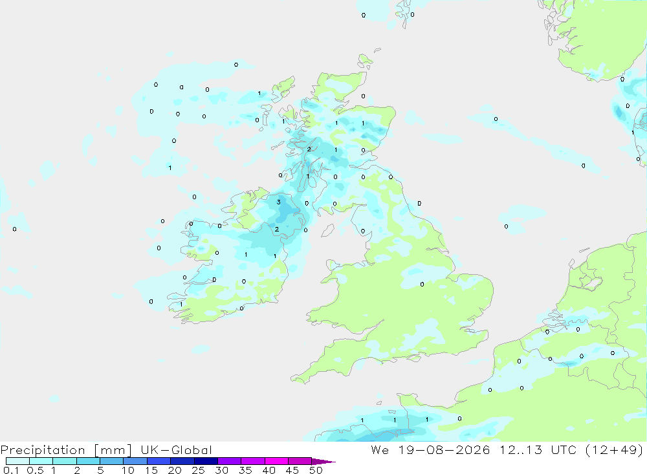Click the "20" legend scale value
The height and width of the screenshot is (474, 647).
coord(175,470)
